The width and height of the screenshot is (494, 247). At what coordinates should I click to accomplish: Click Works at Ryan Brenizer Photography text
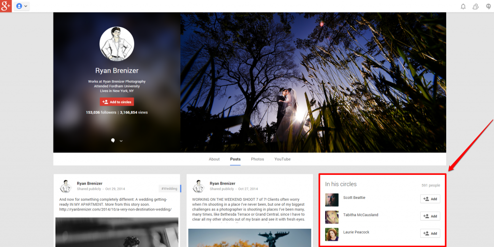(x=117, y=82)
